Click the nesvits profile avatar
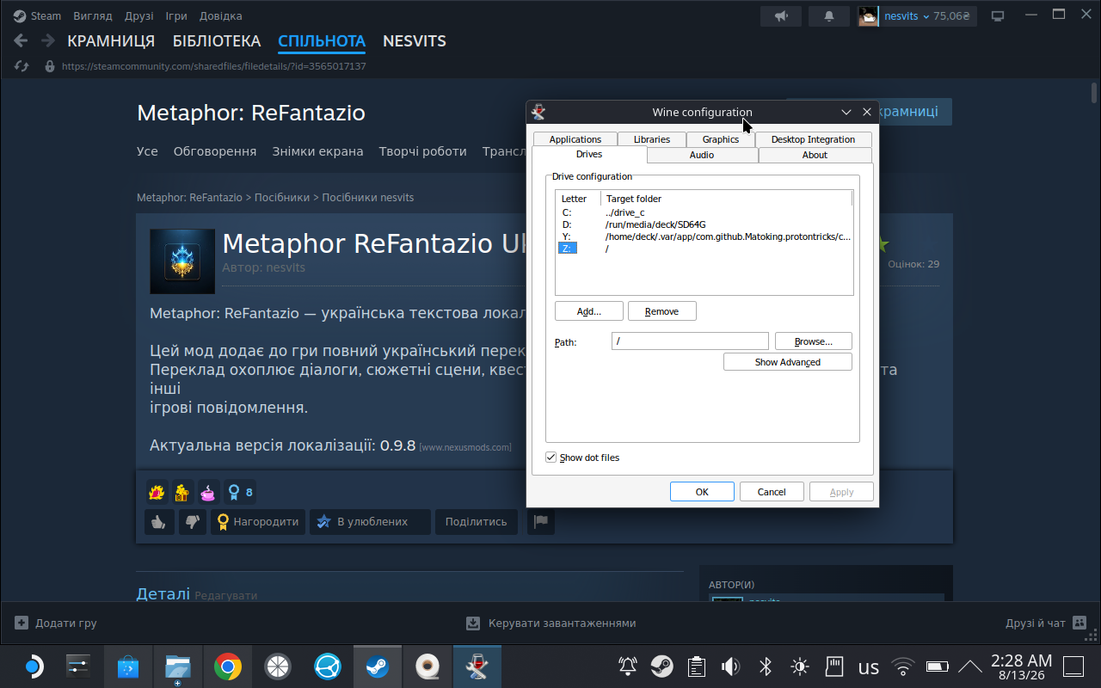The width and height of the screenshot is (1101, 688). [868, 16]
